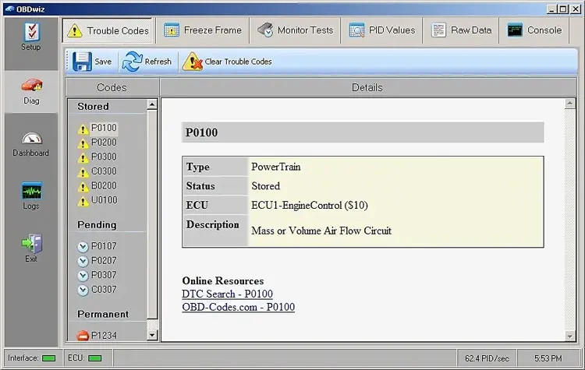Select the Diag car icon

(x=32, y=85)
